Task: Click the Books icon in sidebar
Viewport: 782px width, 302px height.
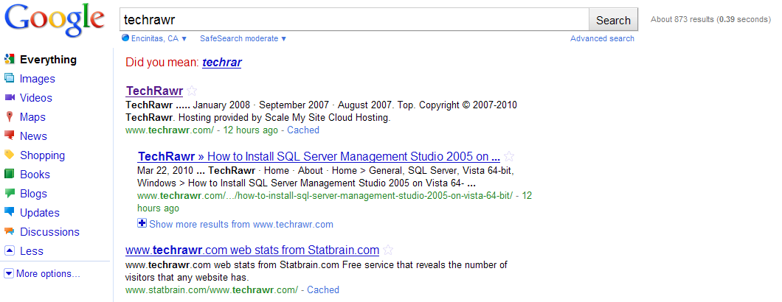Action: [x=9, y=174]
